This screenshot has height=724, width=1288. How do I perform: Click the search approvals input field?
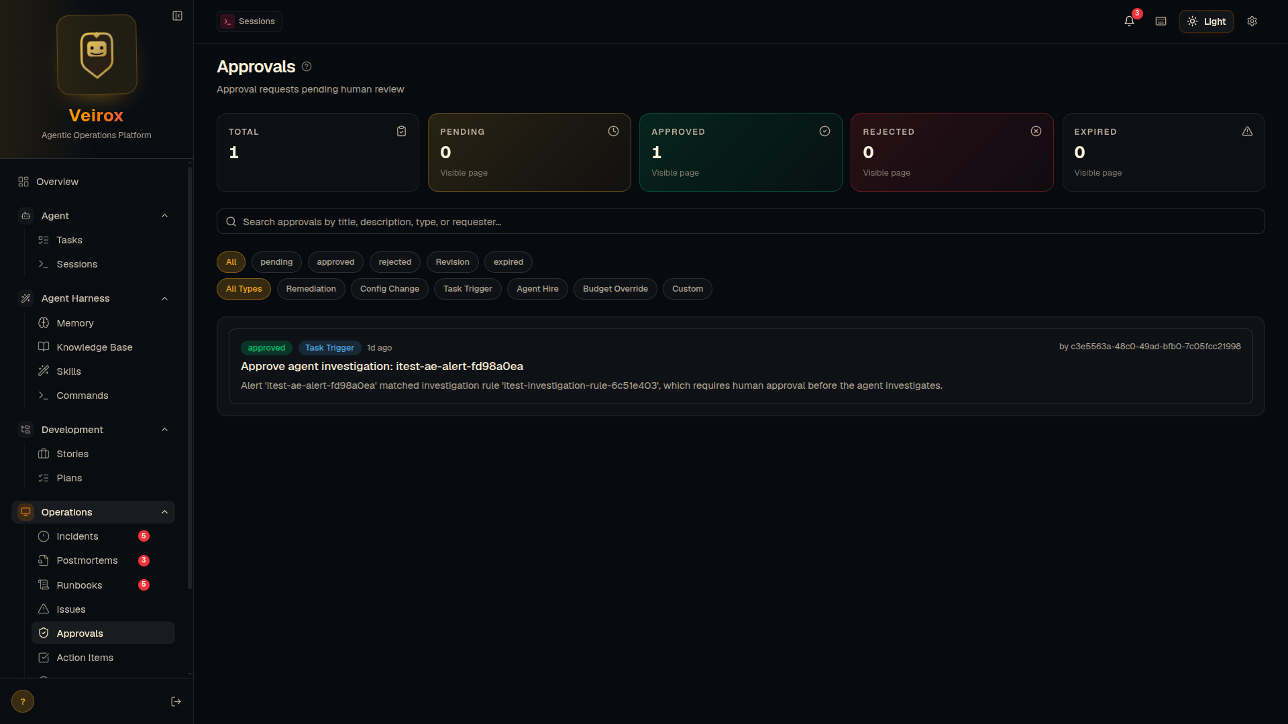point(741,221)
